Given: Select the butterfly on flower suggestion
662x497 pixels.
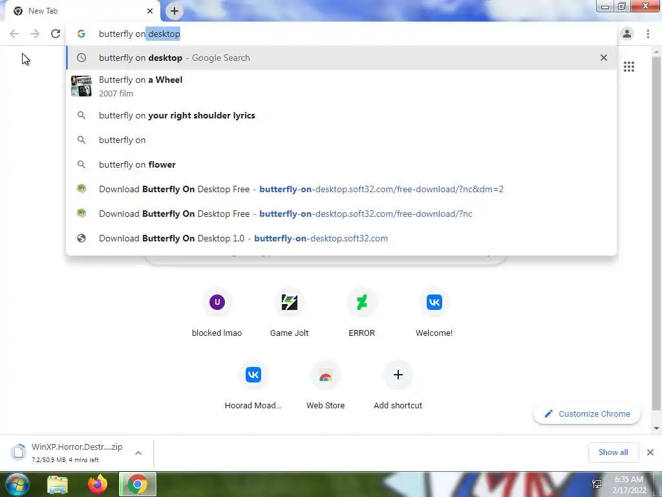Looking at the screenshot, I should coord(341,164).
